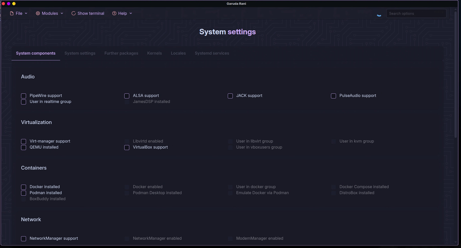This screenshot has height=248, width=461.
Task: Click the scrollbar down arrow
Action: (455, 242)
